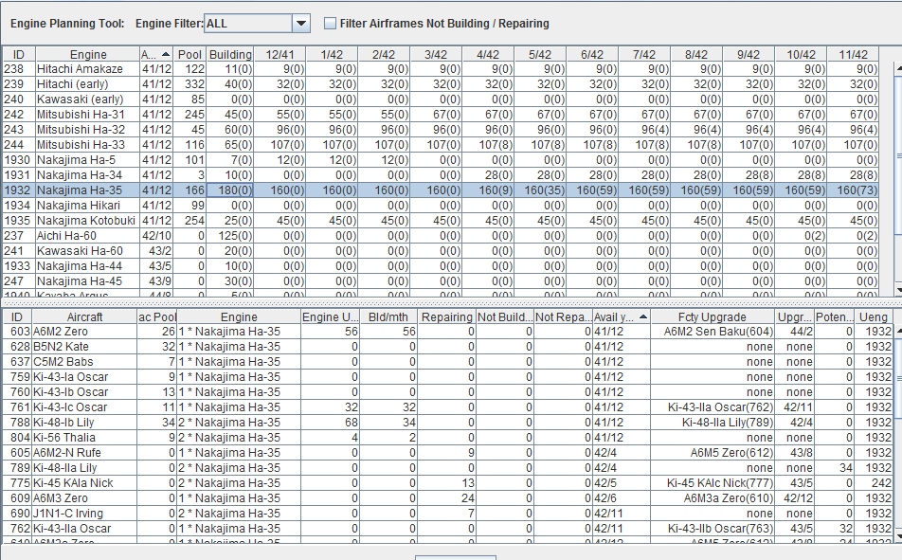Select the Mitsubishi Ha-31 engine

tap(441, 115)
